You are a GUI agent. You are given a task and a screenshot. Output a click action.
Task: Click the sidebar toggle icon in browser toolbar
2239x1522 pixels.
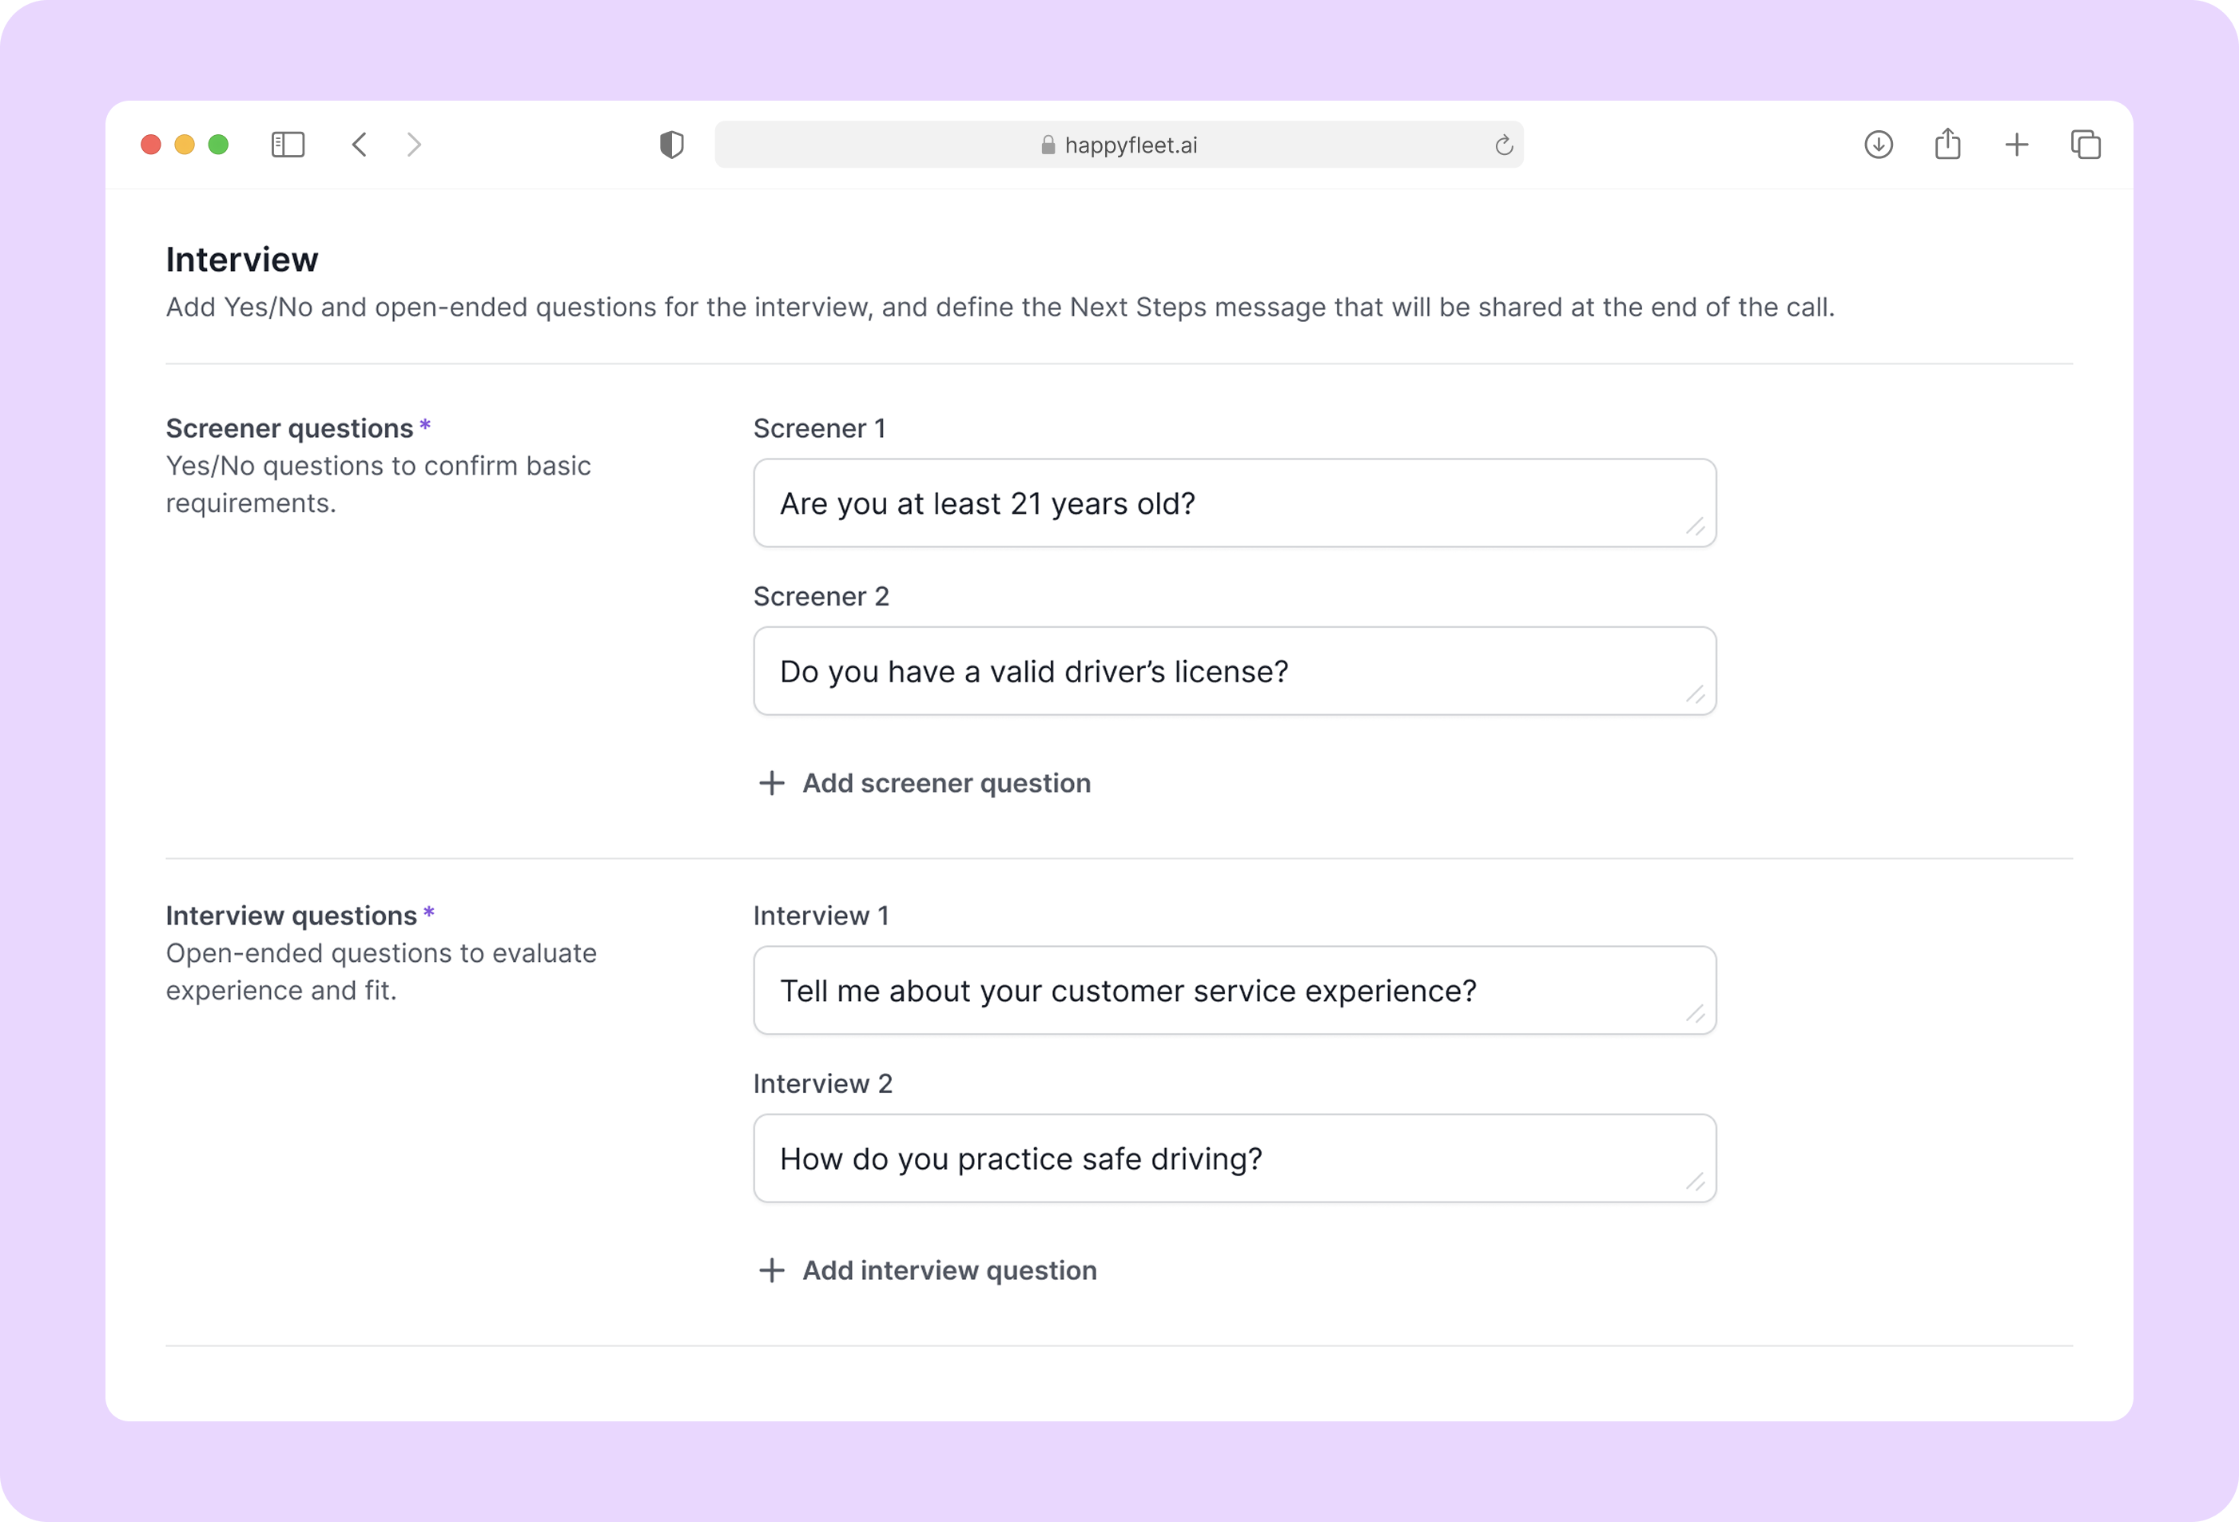coord(288,145)
